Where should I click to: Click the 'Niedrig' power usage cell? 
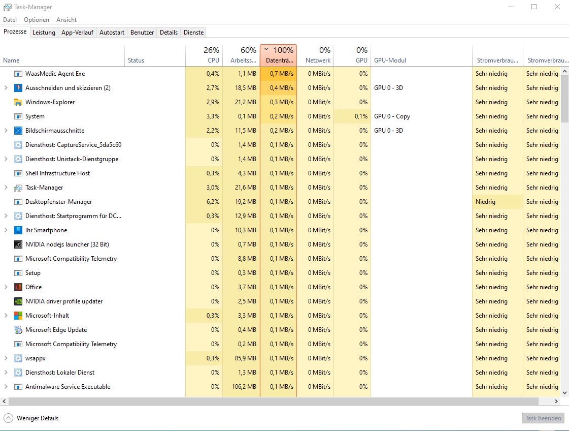tap(497, 202)
